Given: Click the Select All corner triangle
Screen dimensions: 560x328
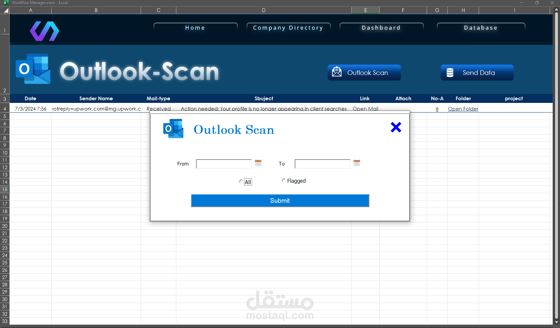Looking at the screenshot, I should tap(6, 10).
